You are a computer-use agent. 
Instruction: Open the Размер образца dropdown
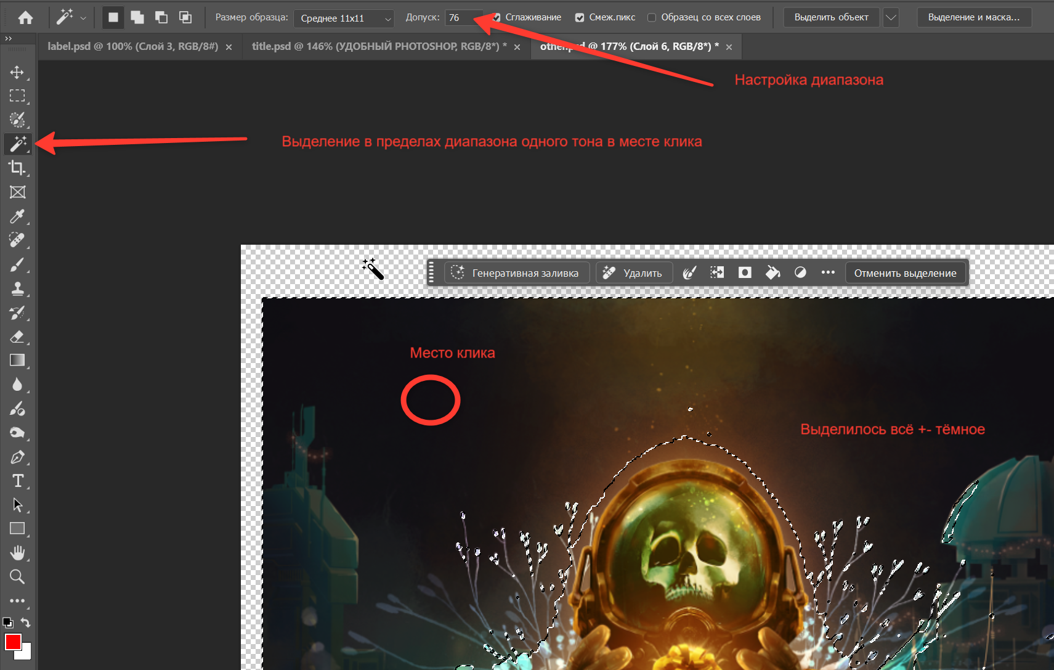click(344, 18)
